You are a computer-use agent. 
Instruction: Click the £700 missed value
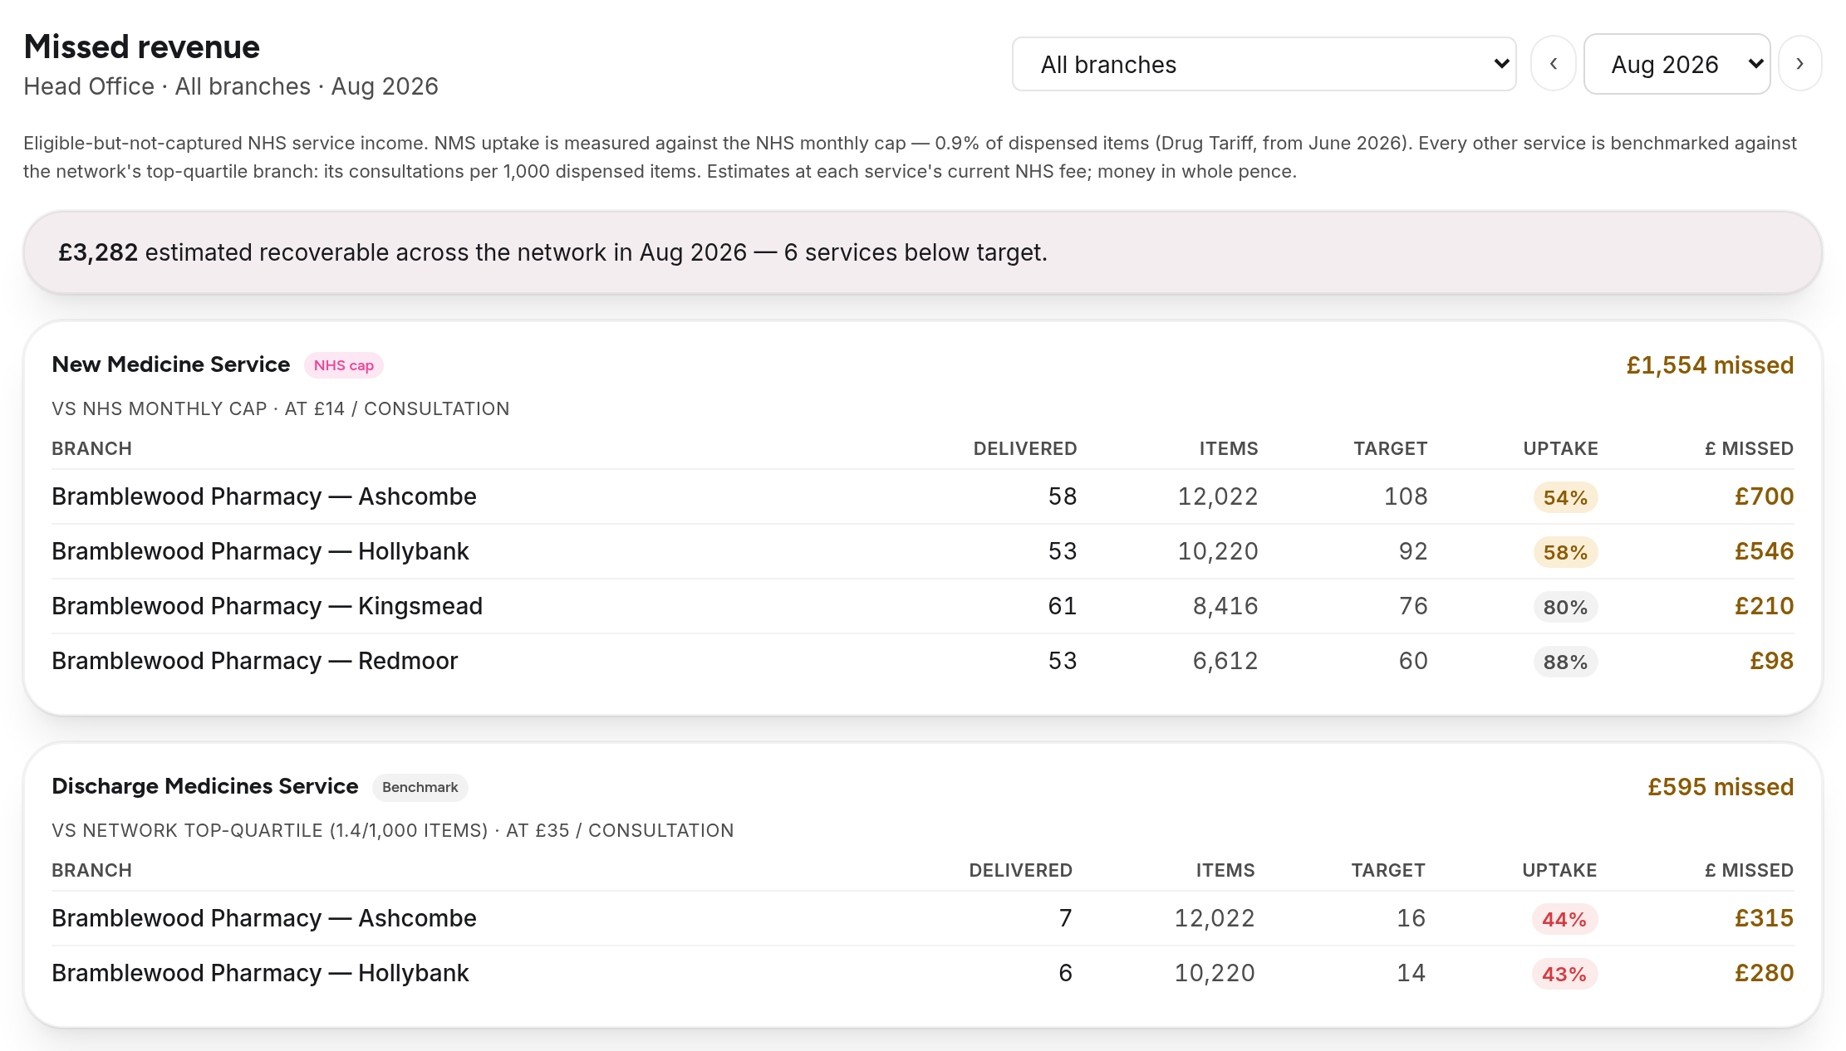pyautogui.click(x=1764, y=496)
